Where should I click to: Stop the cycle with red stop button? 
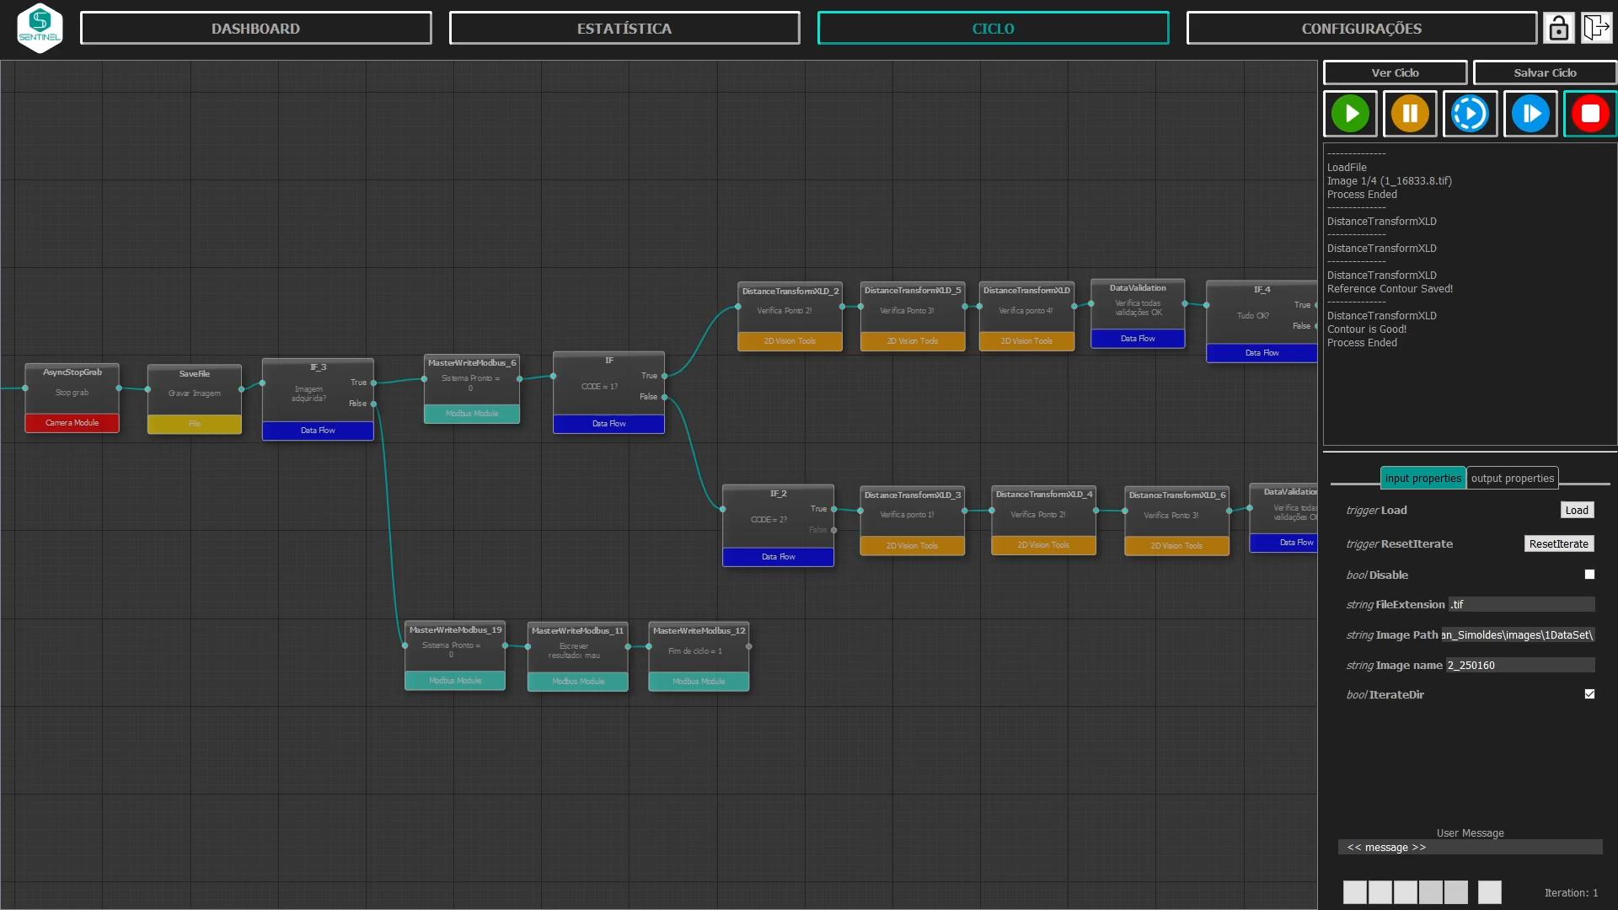pyautogui.click(x=1589, y=114)
